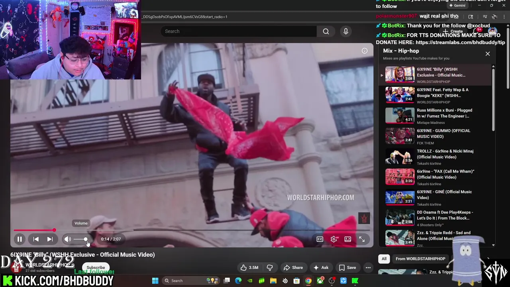Dislike the video
The height and width of the screenshot is (287, 510).
pyautogui.click(x=270, y=267)
